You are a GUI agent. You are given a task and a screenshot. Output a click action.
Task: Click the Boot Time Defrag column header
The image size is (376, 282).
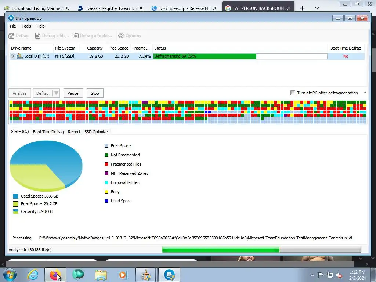pyautogui.click(x=346, y=48)
